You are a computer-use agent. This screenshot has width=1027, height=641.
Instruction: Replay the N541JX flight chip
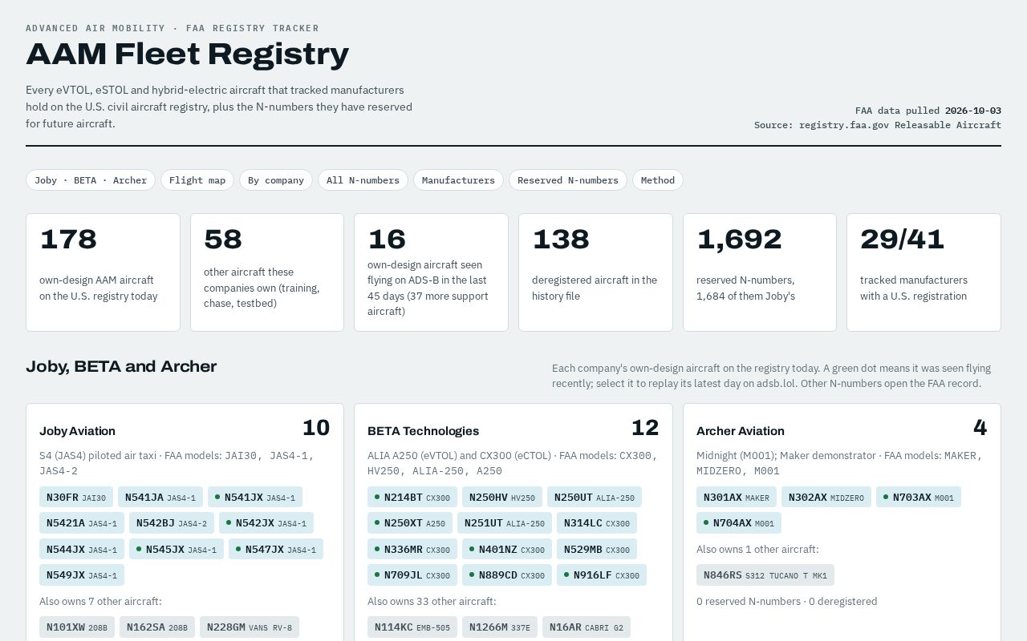[255, 497]
